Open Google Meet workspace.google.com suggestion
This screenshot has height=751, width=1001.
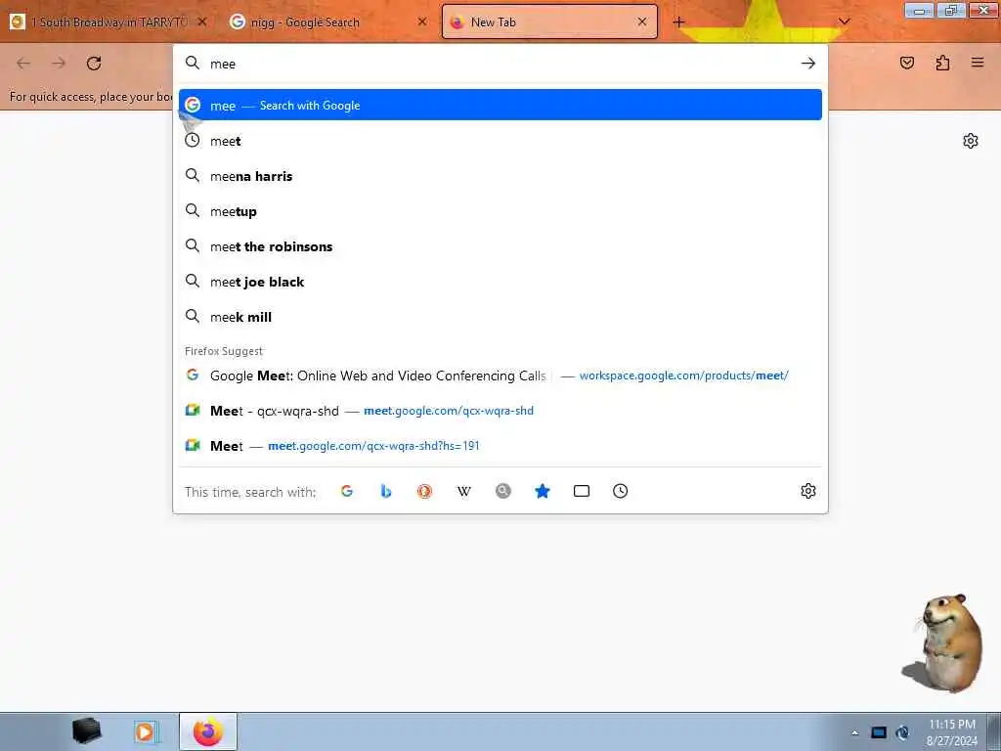(x=500, y=375)
